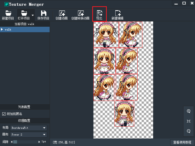Fit canvas to view icon

coord(188,121)
